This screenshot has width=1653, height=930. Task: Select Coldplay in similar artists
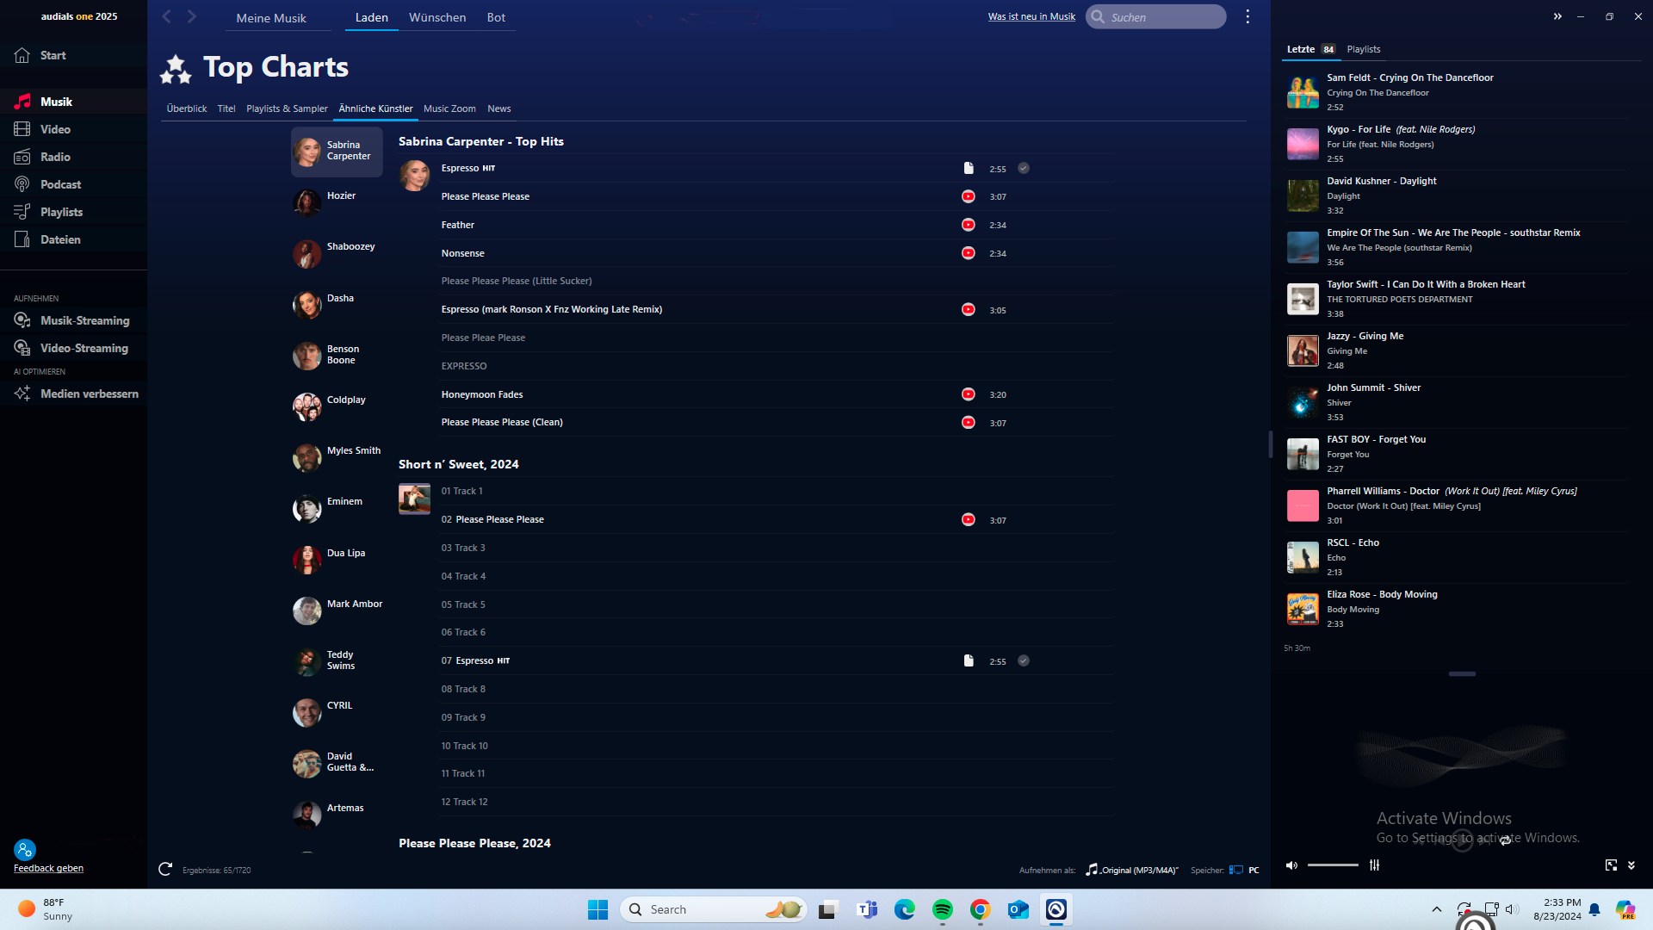pyautogui.click(x=337, y=406)
